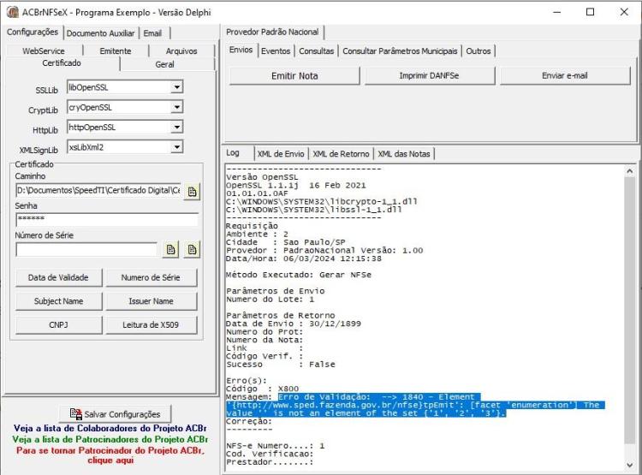Show the XML de Retorno tab
Viewport: 642px width, 475px height.
[341, 154]
